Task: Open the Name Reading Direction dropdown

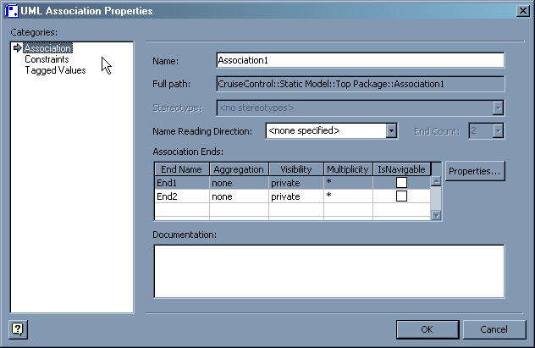Action: click(x=391, y=130)
